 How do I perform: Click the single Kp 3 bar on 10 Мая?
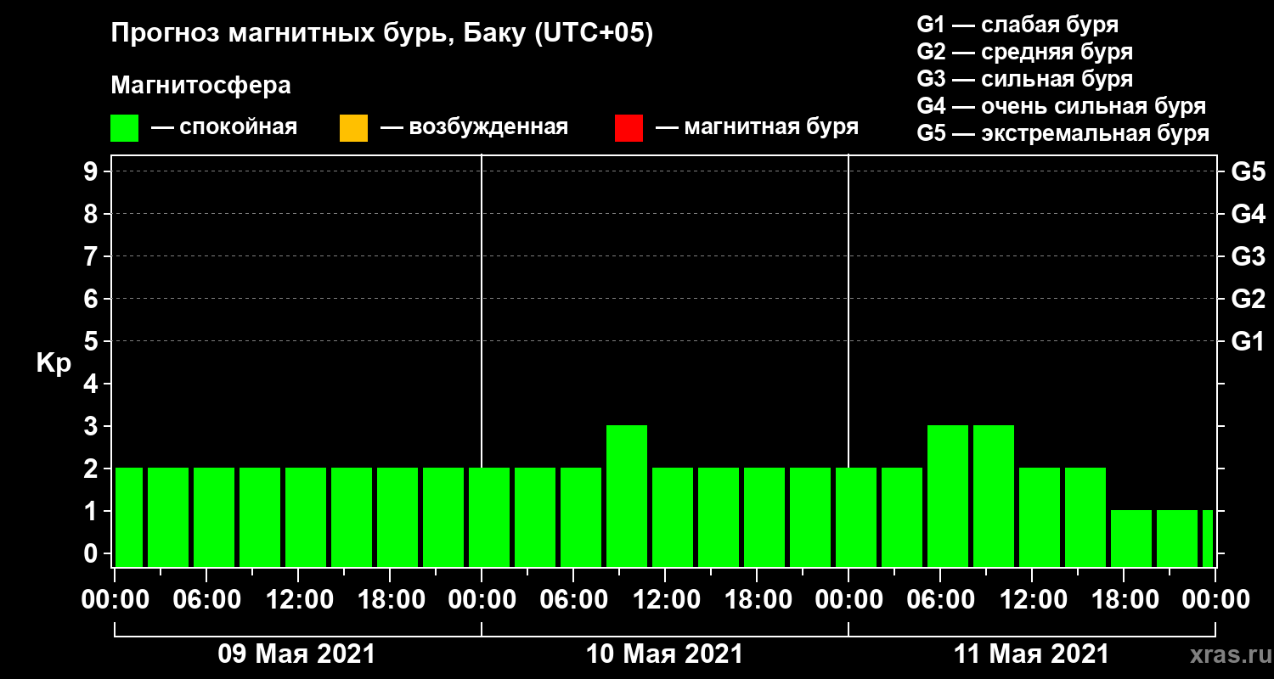pyautogui.click(x=627, y=496)
